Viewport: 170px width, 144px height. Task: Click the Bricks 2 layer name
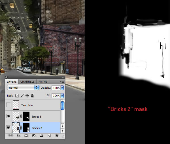point(37,128)
